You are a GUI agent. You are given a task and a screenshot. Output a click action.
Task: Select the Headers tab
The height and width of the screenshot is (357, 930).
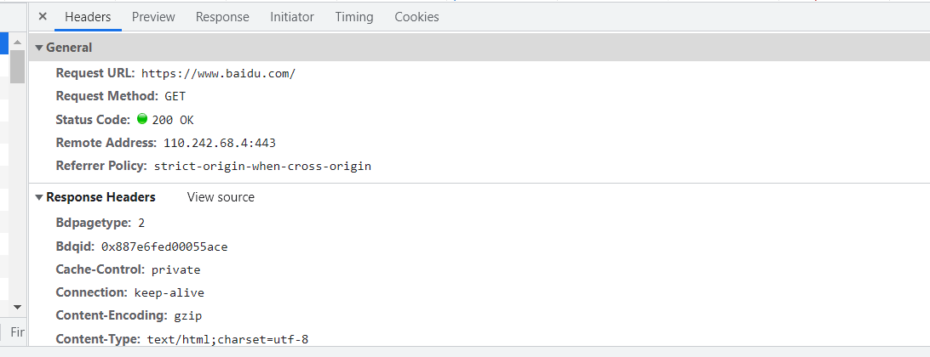pos(88,17)
